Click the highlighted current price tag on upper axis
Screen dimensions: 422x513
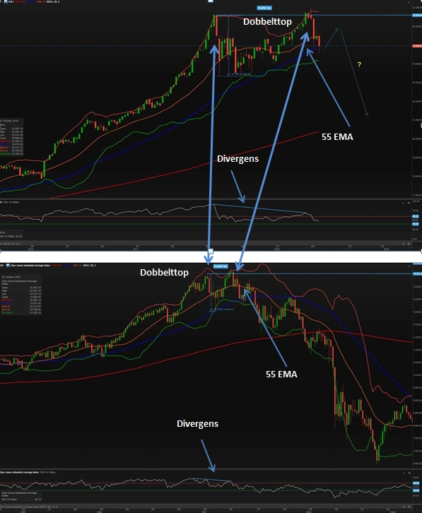[x=417, y=46]
